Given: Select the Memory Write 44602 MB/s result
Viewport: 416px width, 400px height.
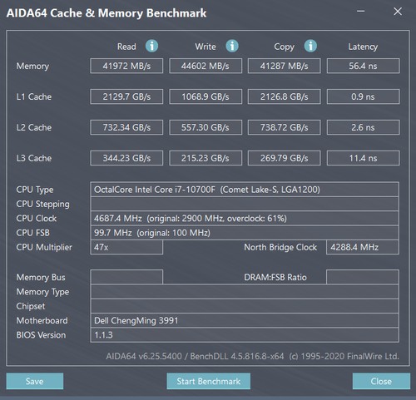Looking at the screenshot, I should click(x=206, y=66).
